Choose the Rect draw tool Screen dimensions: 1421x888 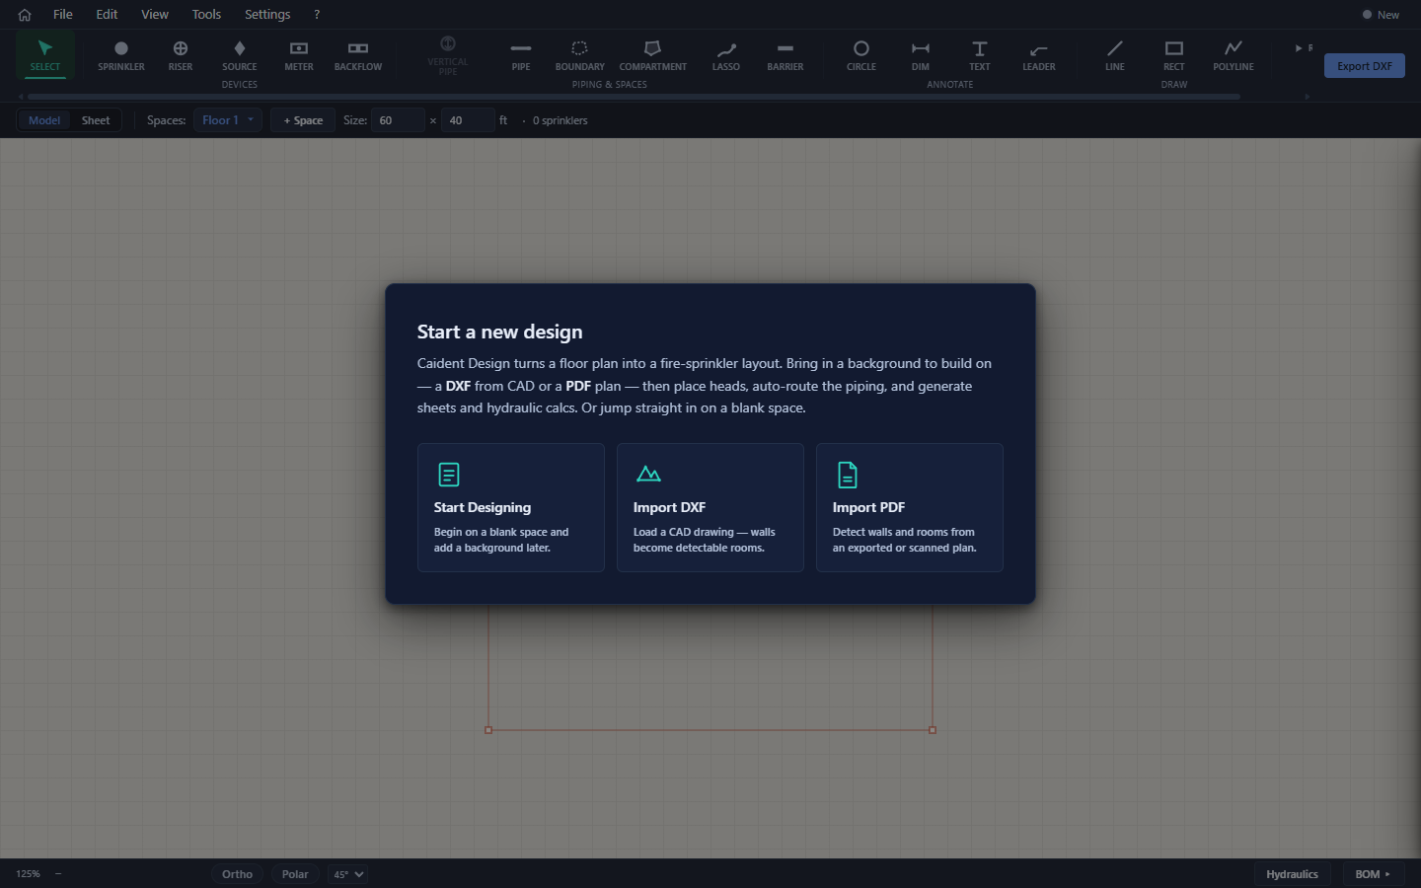coord(1174,55)
